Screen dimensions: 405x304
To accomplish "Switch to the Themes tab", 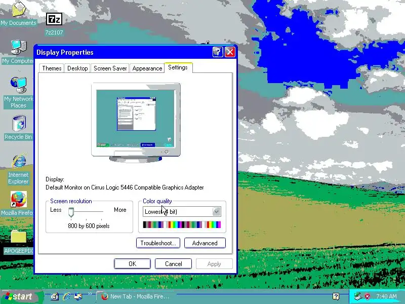I will [52, 68].
